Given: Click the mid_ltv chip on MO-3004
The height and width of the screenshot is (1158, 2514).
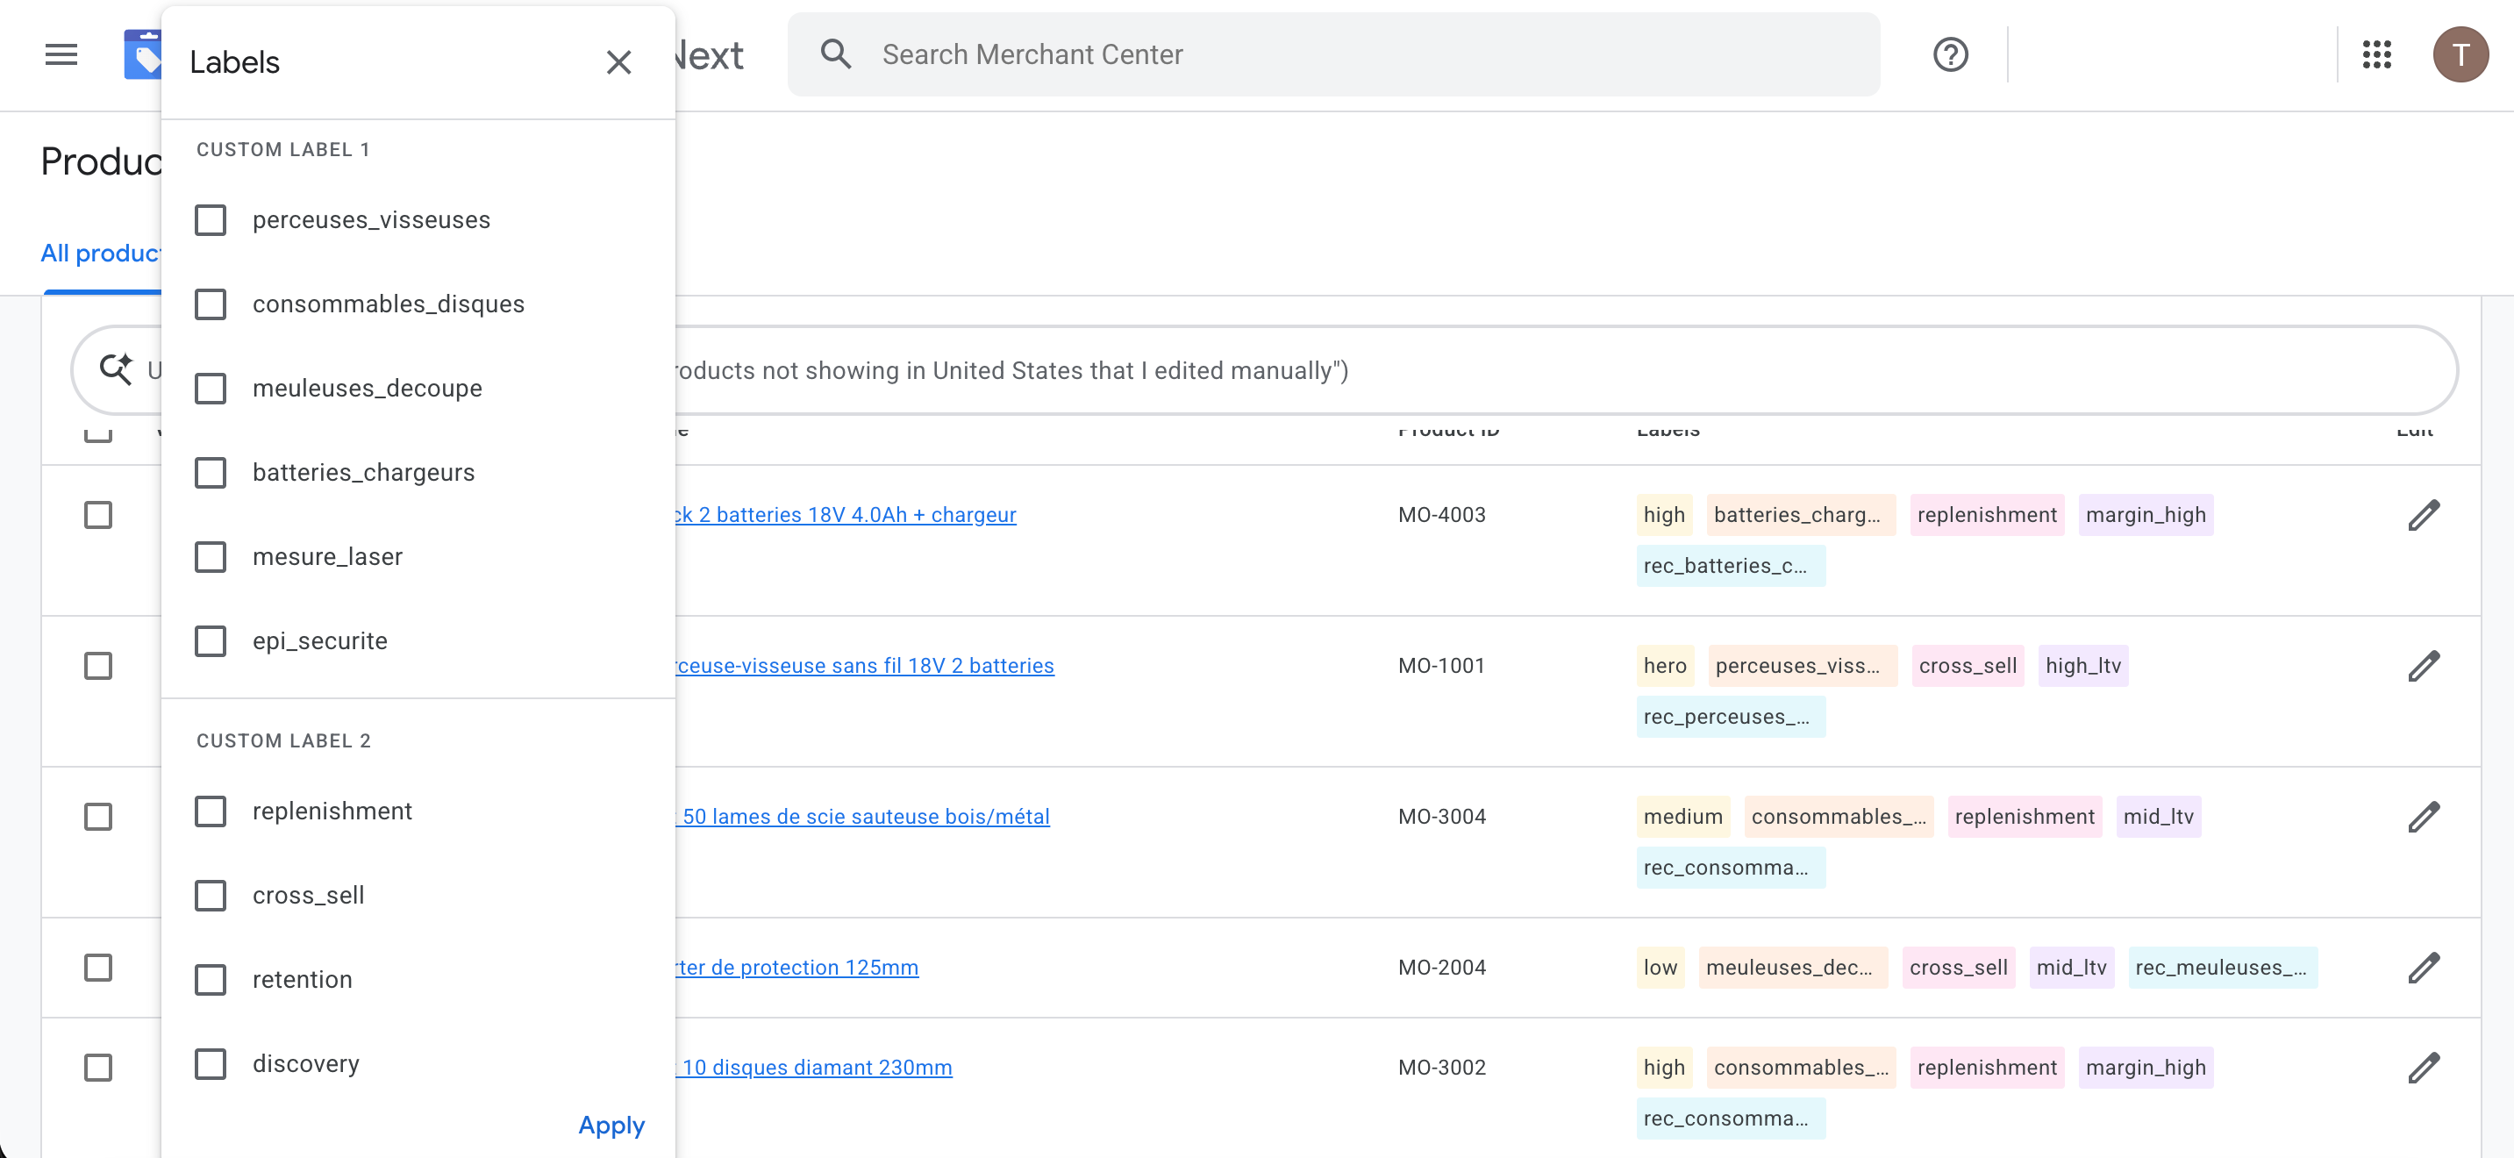Looking at the screenshot, I should tap(2159, 816).
